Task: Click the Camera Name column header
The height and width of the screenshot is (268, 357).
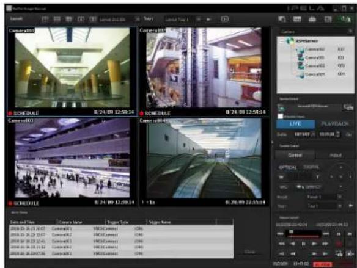Action: coord(81,222)
